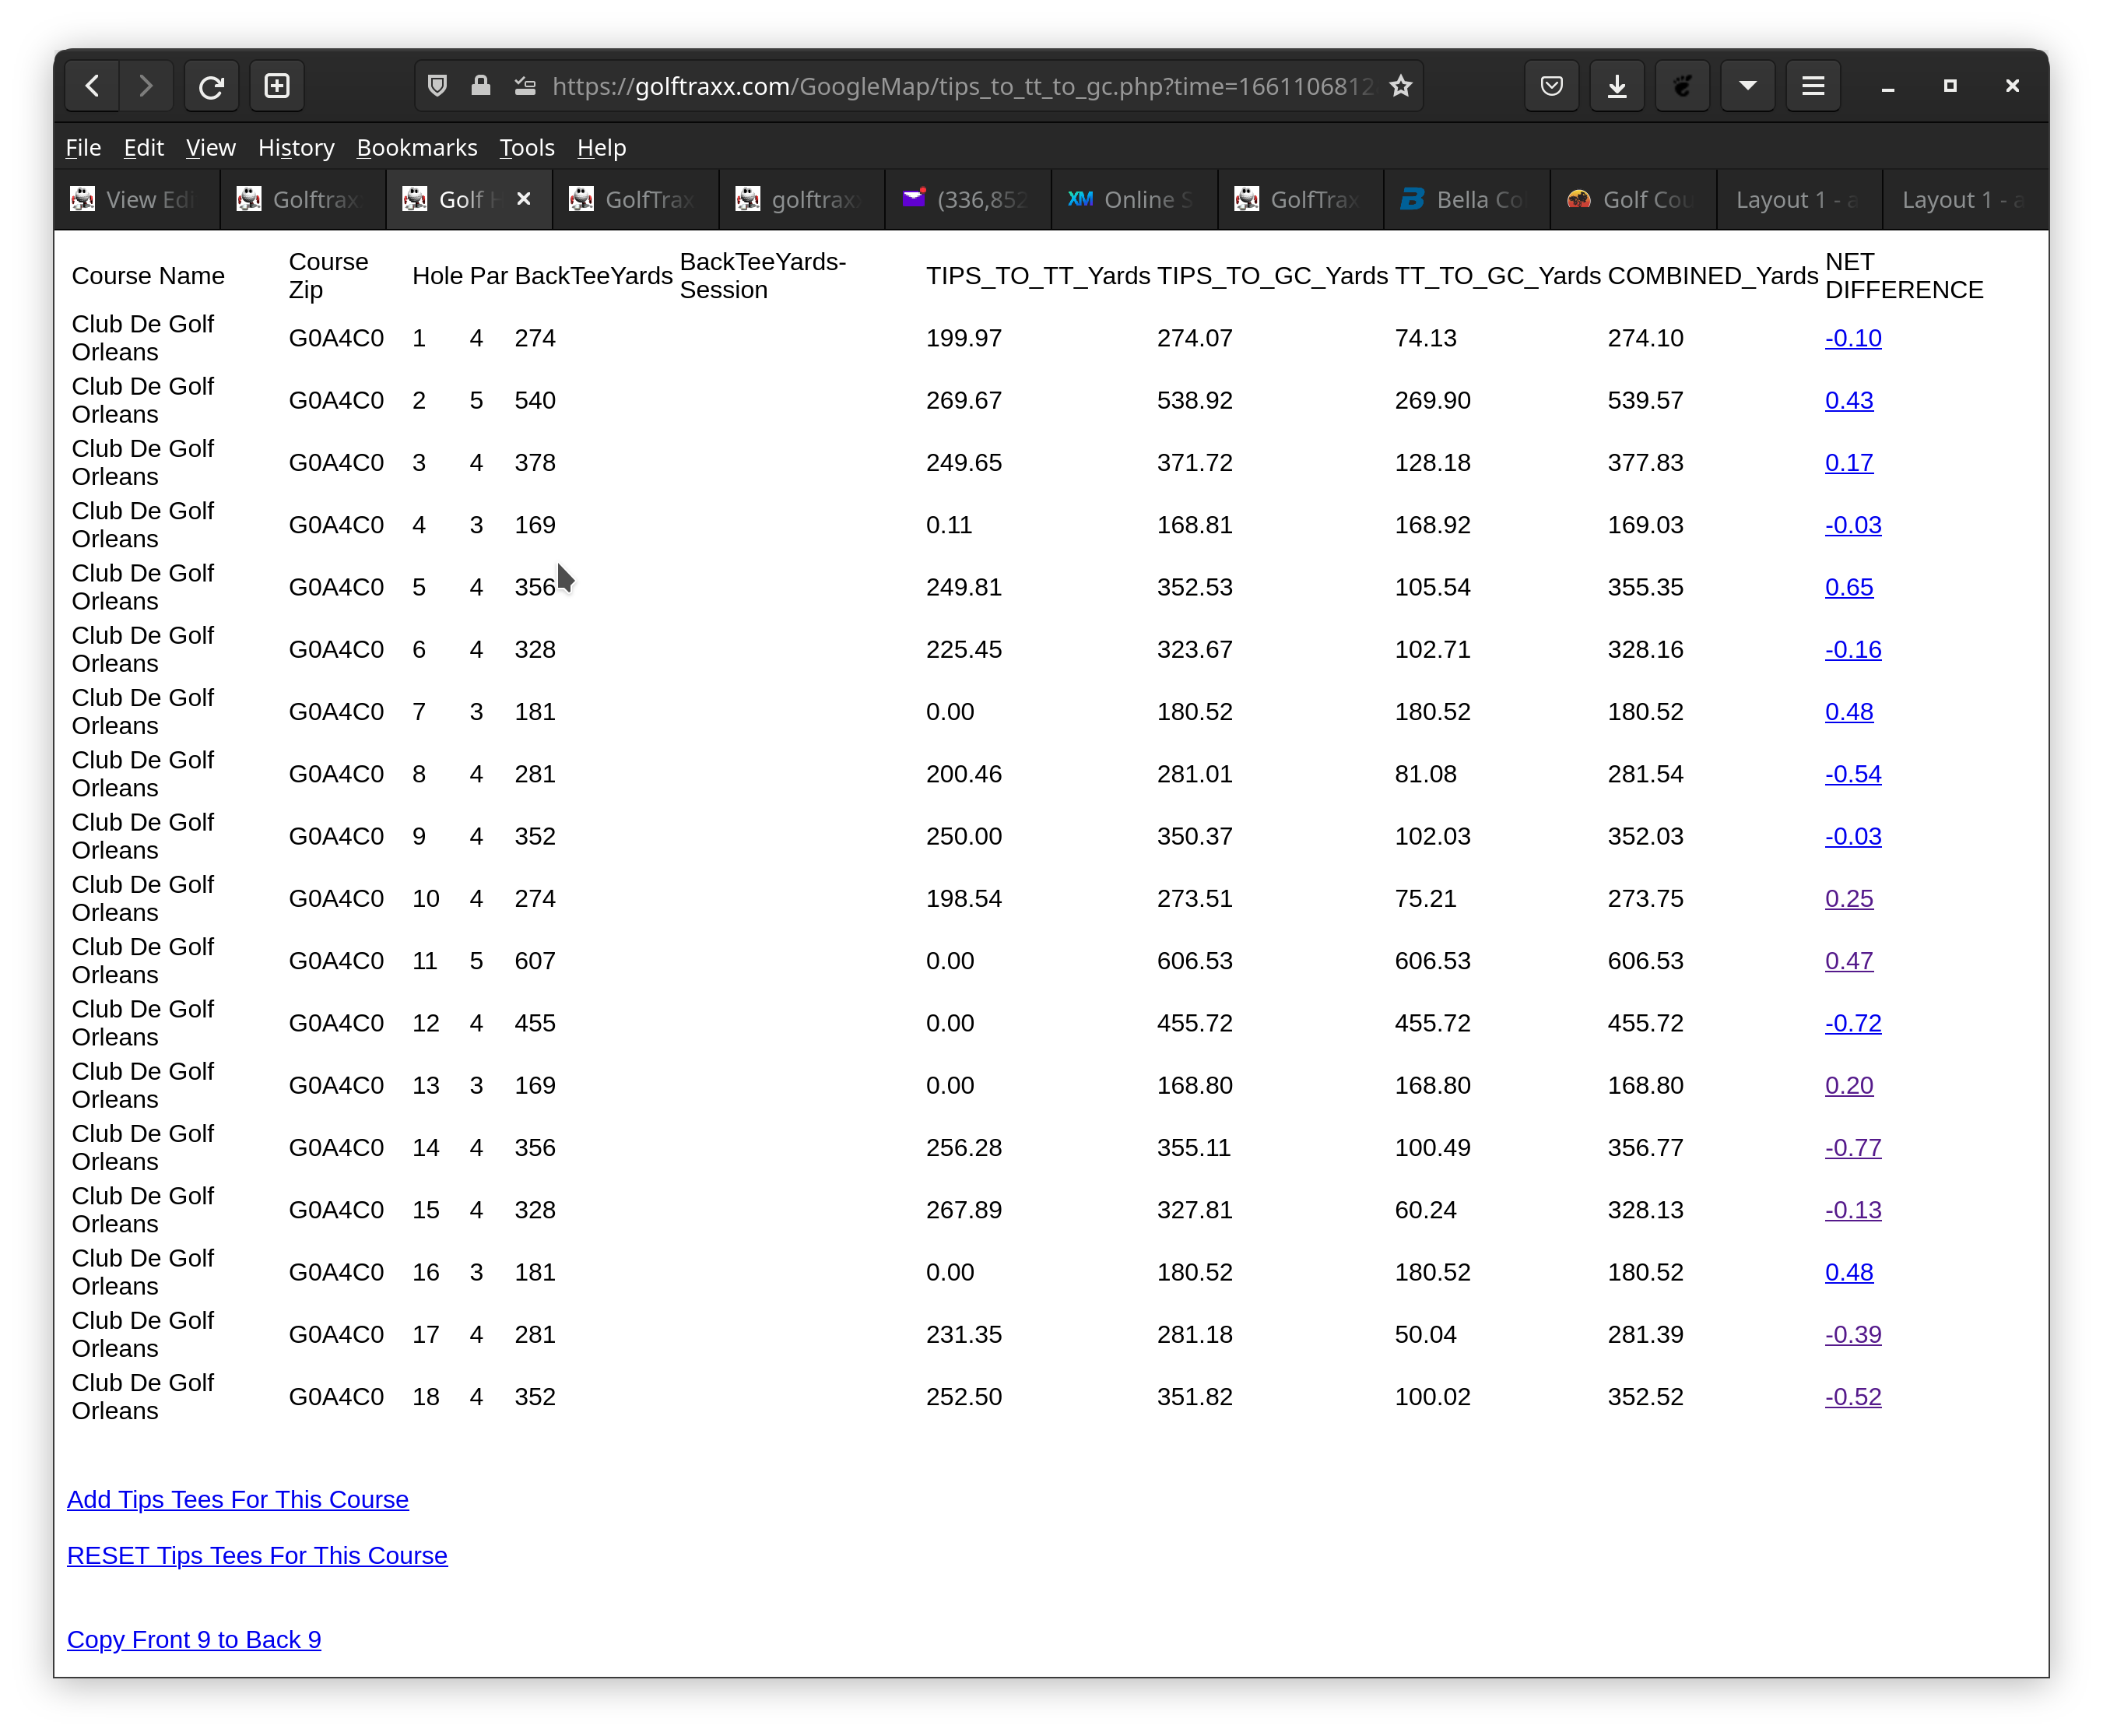The width and height of the screenshot is (2103, 1736).
Task: Open the hamburger application menu
Action: point(1813,86)
